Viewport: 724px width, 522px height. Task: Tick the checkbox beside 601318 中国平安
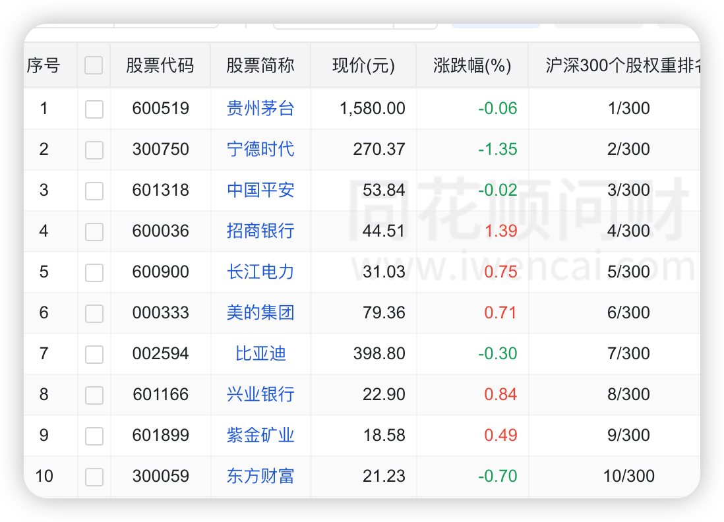click(94, 191)
